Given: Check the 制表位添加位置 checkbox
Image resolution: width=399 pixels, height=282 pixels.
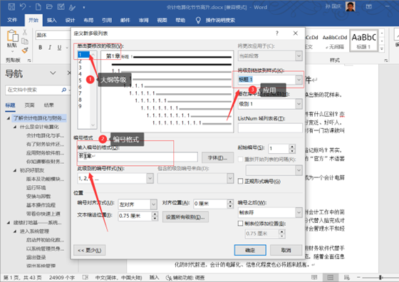Looking at the screenshot, I should pos(240,224).
